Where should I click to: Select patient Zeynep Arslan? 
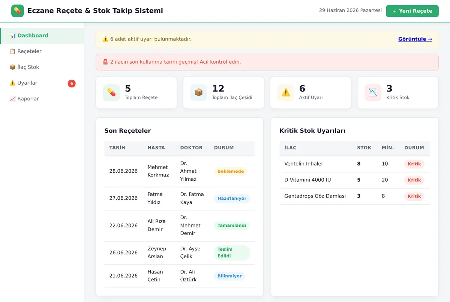click(157, 253)
